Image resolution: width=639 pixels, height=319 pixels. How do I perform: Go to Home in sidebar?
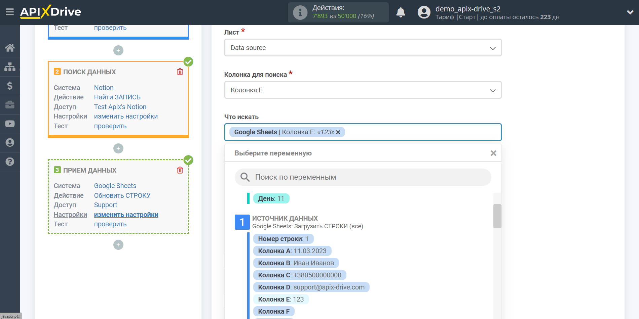click(10, 48)
